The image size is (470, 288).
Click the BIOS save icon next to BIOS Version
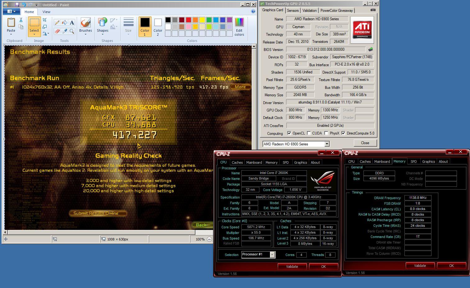(371, 49)
